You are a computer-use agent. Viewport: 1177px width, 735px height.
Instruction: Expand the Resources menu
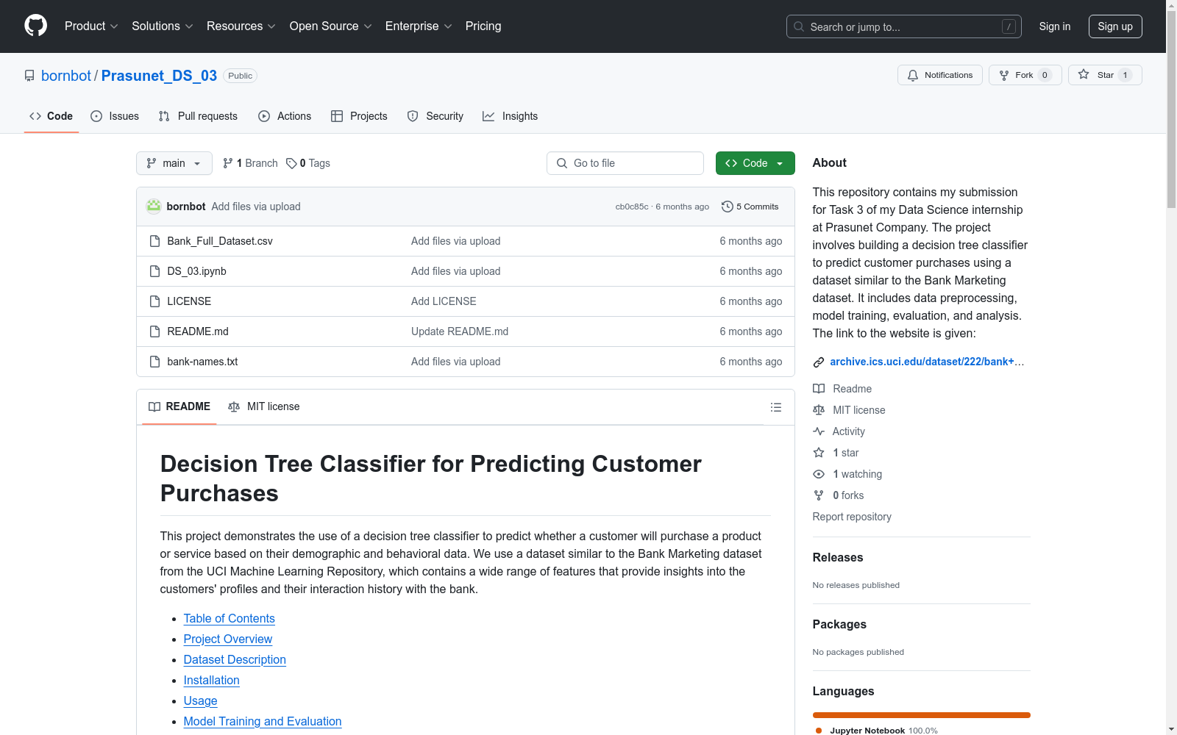point(241,26)
